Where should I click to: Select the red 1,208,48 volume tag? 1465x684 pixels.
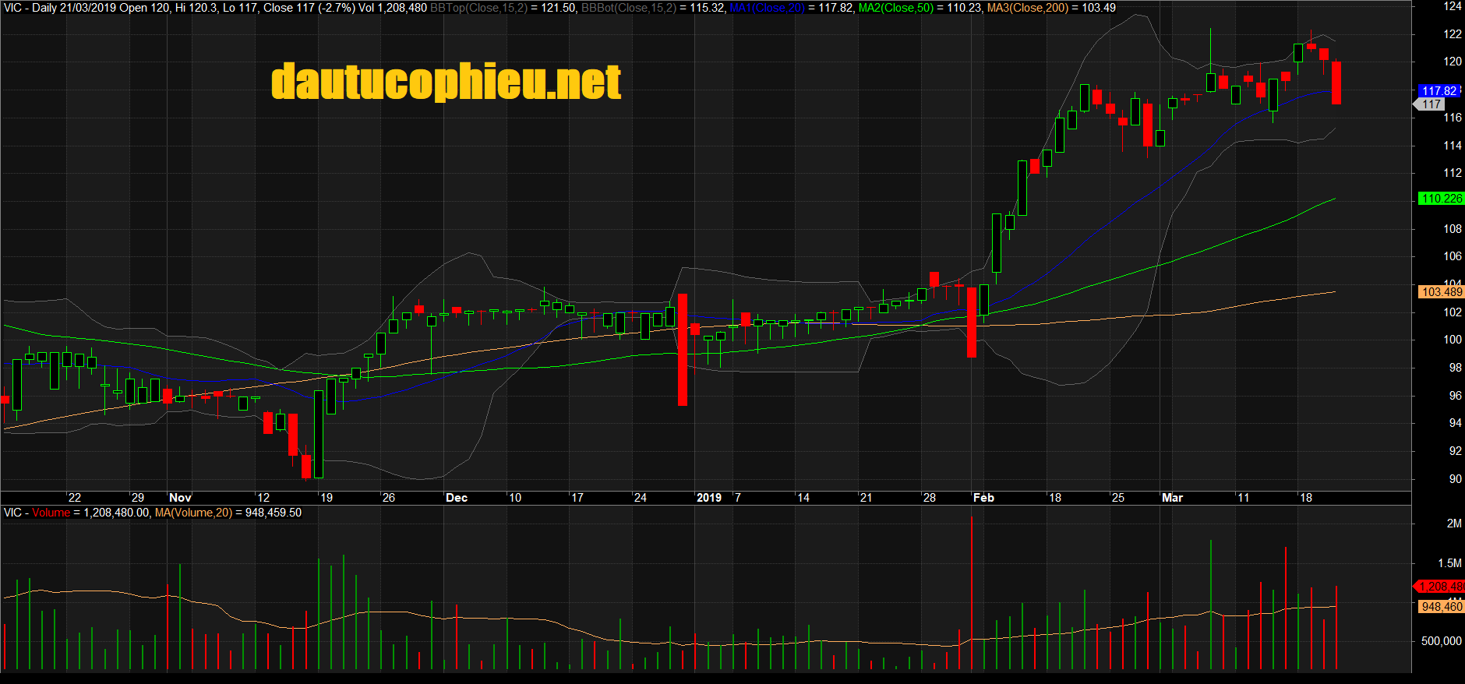click(1441, 587)
